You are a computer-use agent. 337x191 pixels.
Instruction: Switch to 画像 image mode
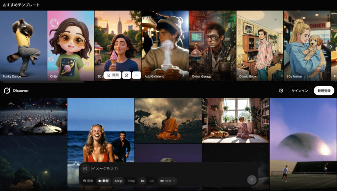point(88,181)
